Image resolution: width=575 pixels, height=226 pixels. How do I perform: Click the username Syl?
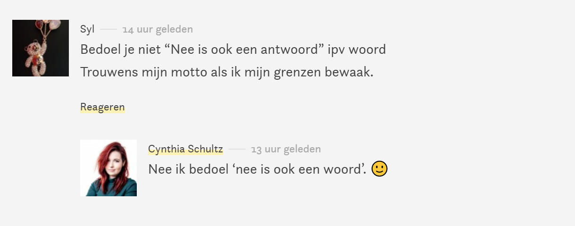pyautogui.click(x=87, y=29)
